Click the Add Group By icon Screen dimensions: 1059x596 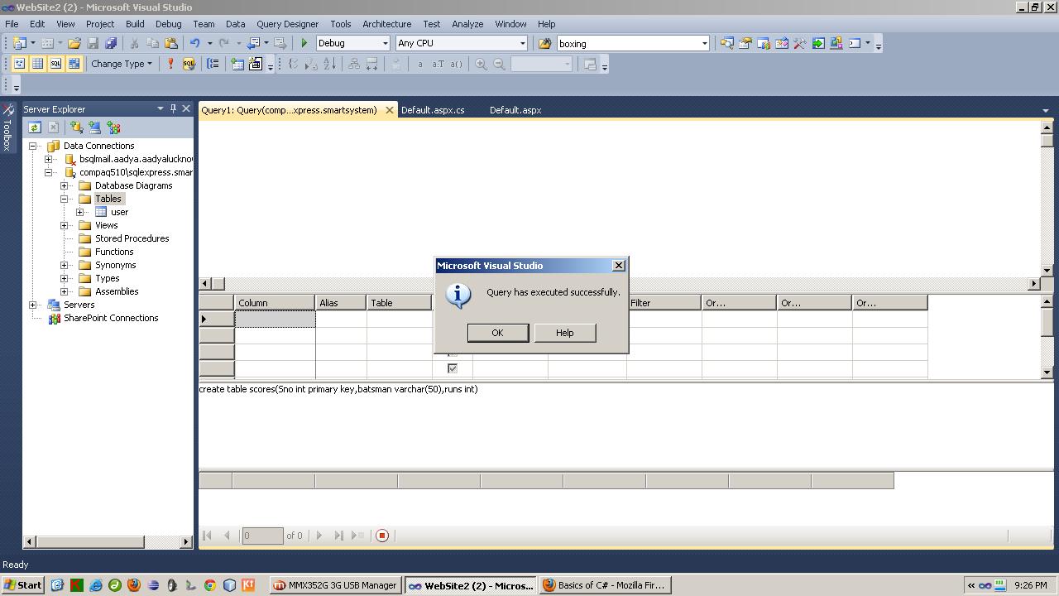(x=213, y=64)
